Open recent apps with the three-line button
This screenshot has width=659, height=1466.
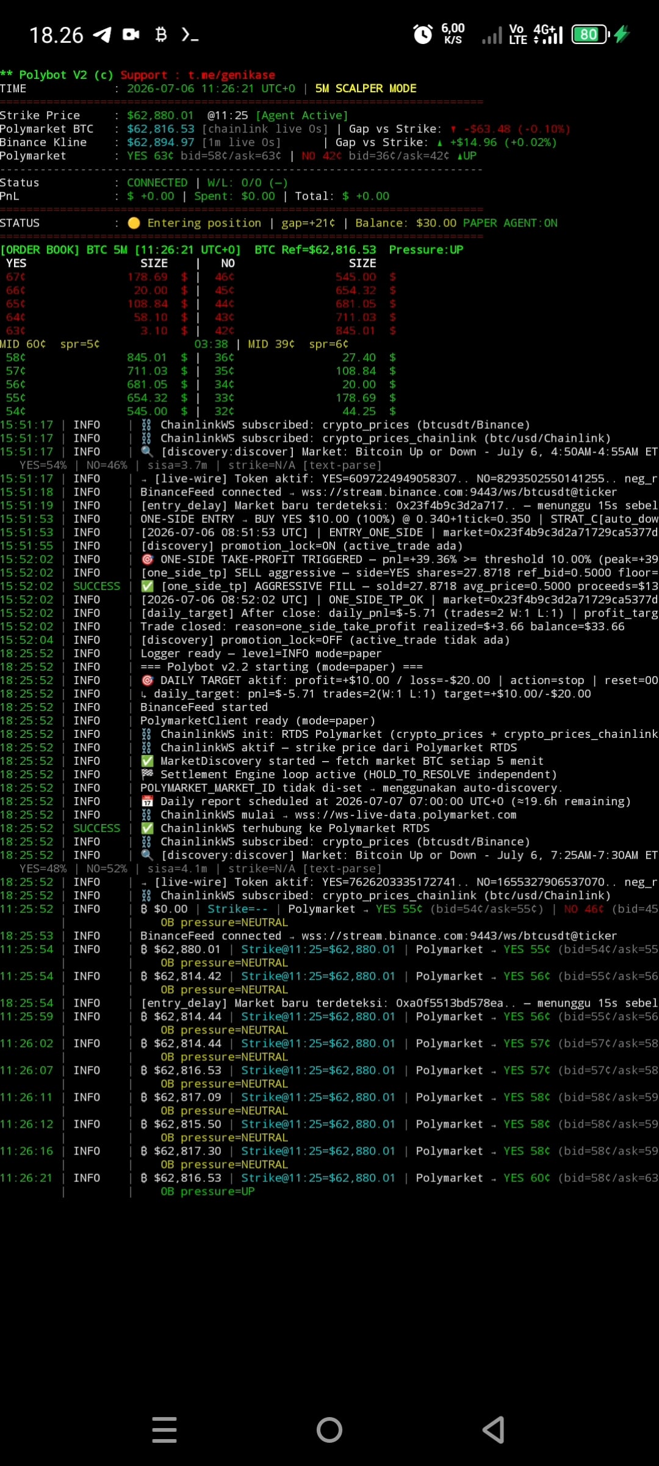point(165,1429)
